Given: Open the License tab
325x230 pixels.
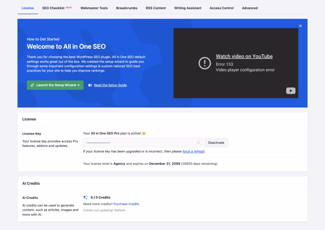Looking at the screenshot, I should pyautogui.click(x=28, y=8).
